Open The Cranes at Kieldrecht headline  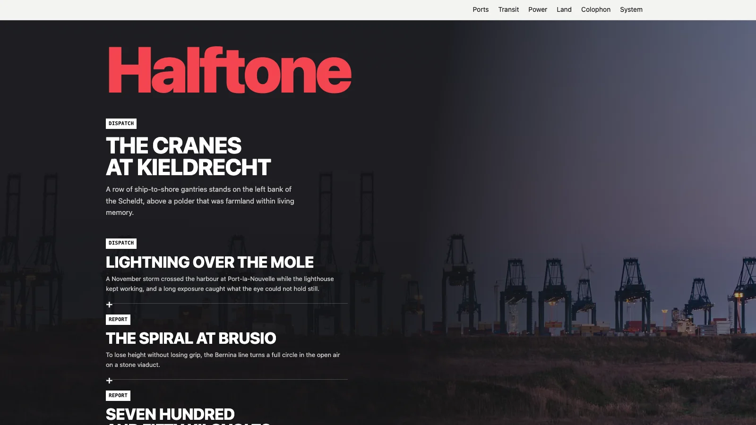[x=188, y=156]
